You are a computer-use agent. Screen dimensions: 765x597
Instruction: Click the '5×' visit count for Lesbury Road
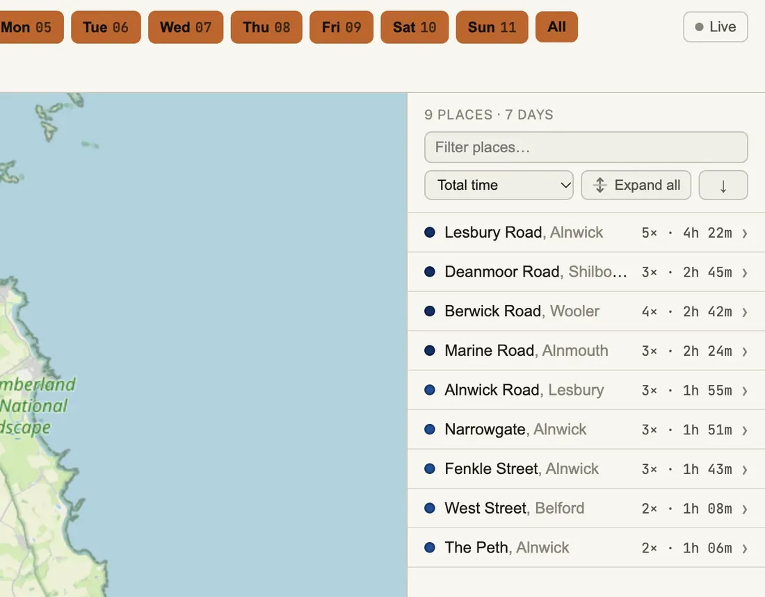click(650, 233)
